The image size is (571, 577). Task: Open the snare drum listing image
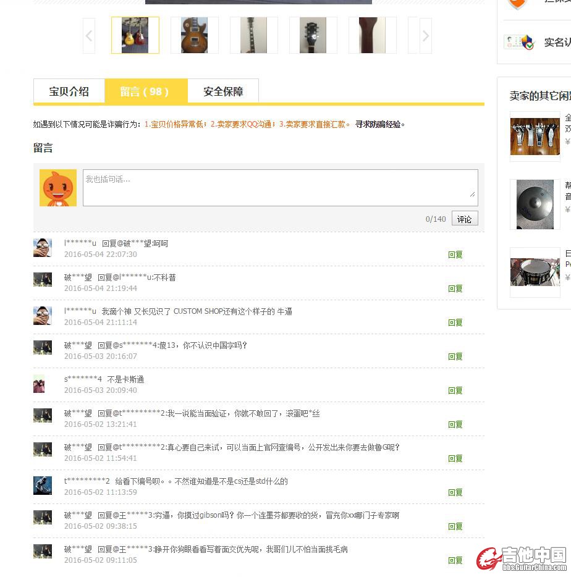(535, 272)
